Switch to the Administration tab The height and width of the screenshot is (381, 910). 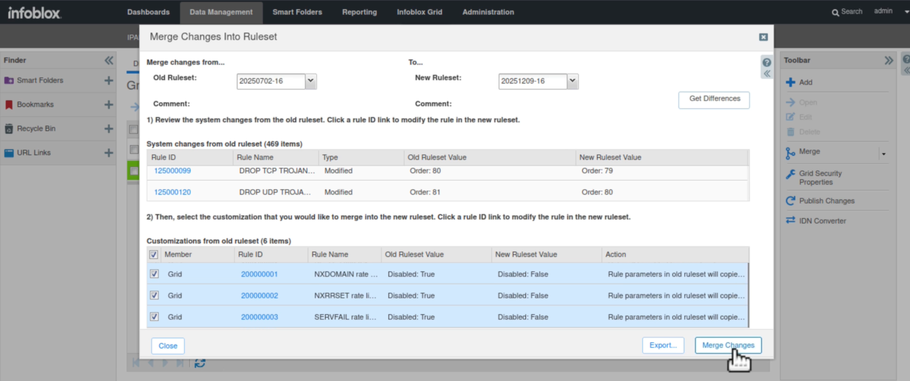pos(488,12)
